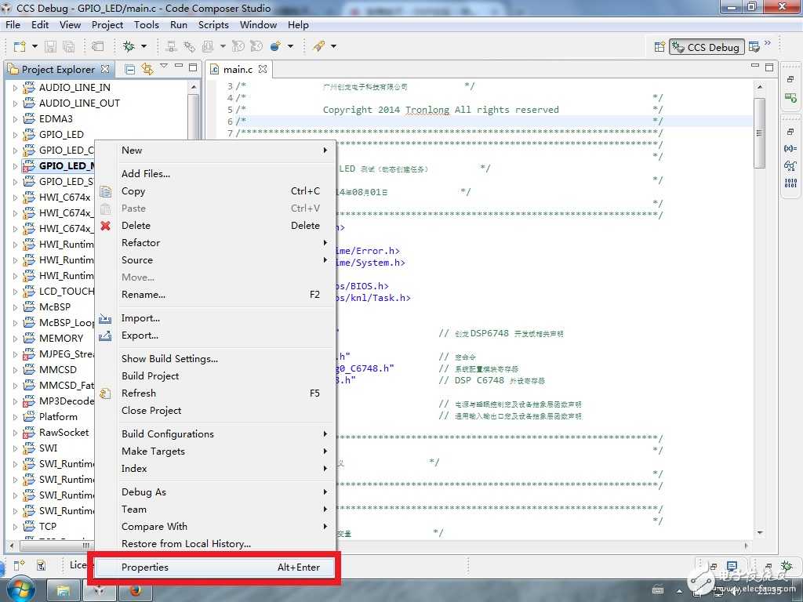Expand the AUDIO_LINE_IN project node
Image resolution: width=803 pixels, height=602 pixels.
[15, 88]
